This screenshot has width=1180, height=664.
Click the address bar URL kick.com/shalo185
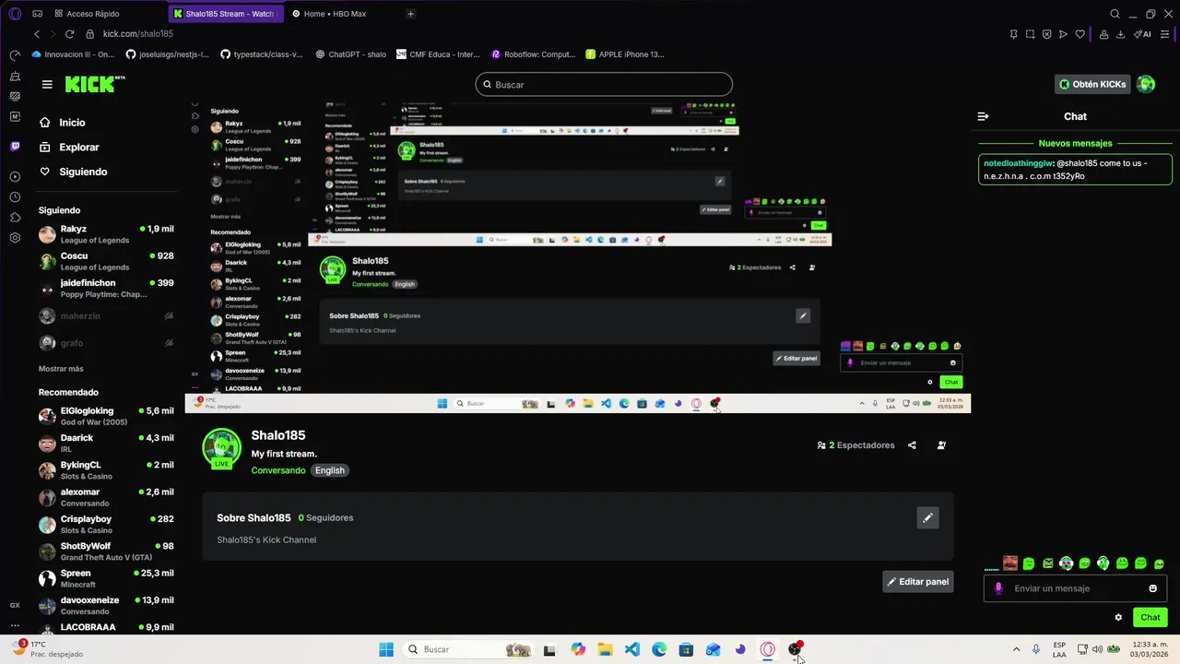[137, 34]
